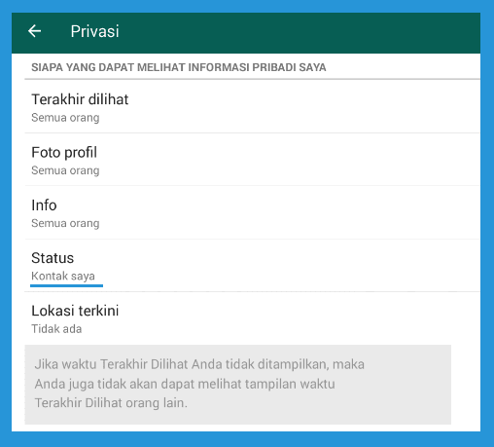Open the Status privacy setting
The image size is (494, 447).
252,266
